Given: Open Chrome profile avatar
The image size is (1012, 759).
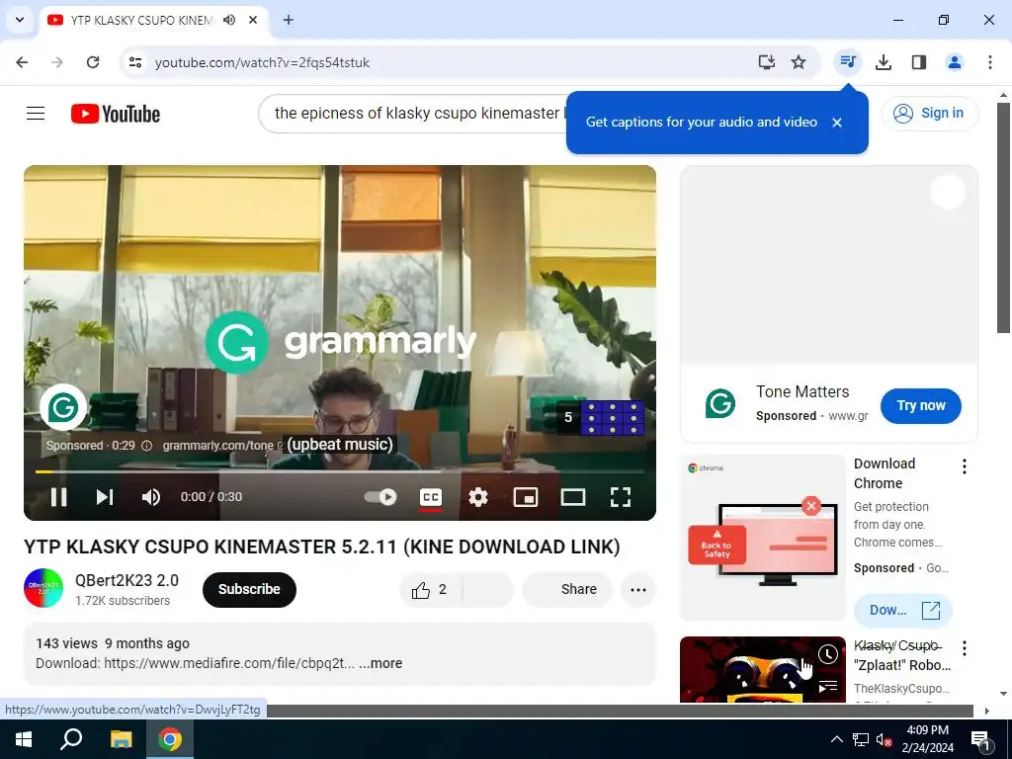Looking at the screenshot, I should pos(954,62).
